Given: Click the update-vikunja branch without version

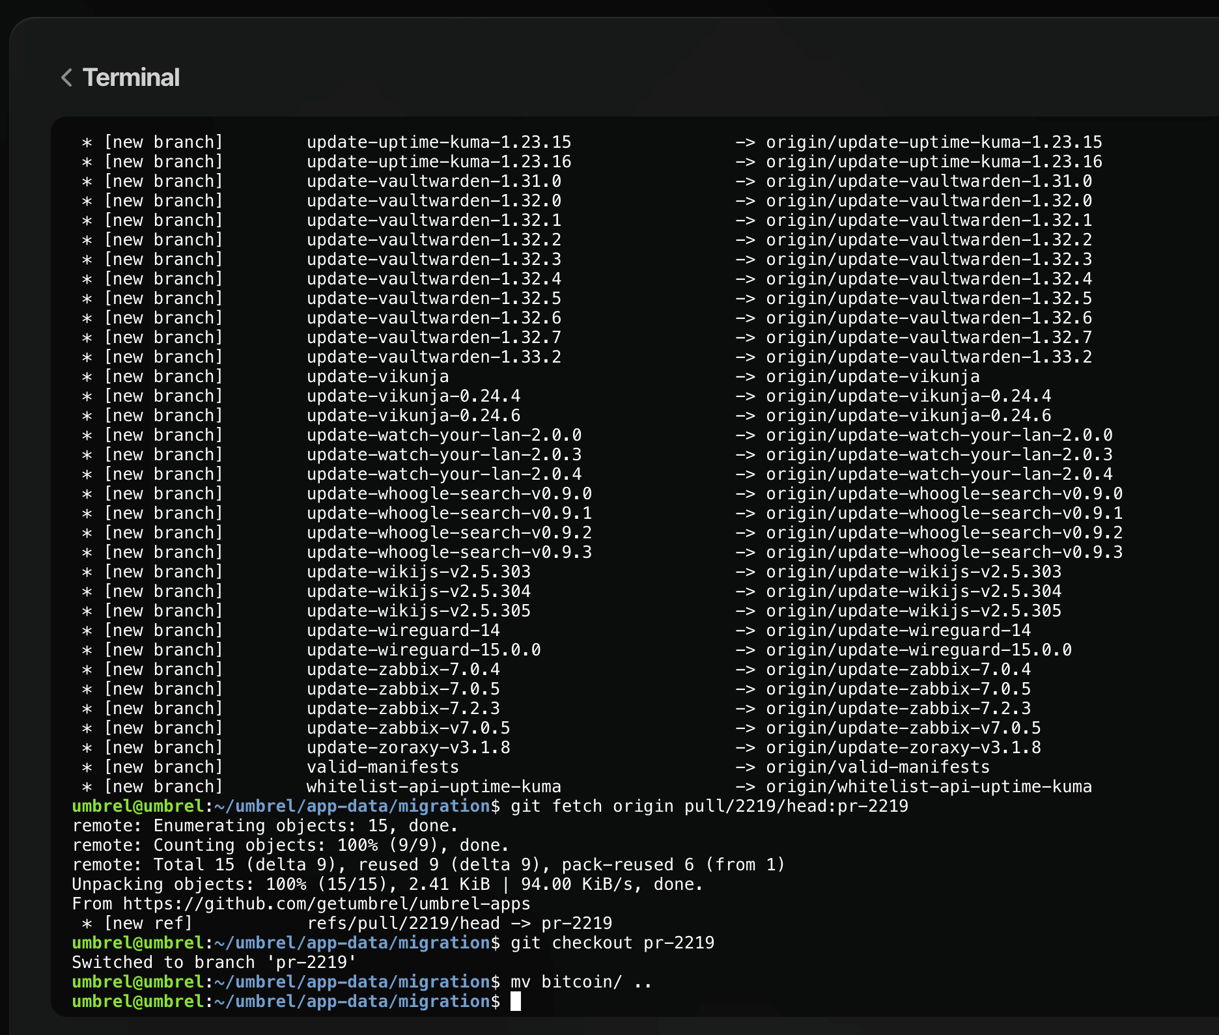Looking at the screenshot, I should click(x=378, y=376).
